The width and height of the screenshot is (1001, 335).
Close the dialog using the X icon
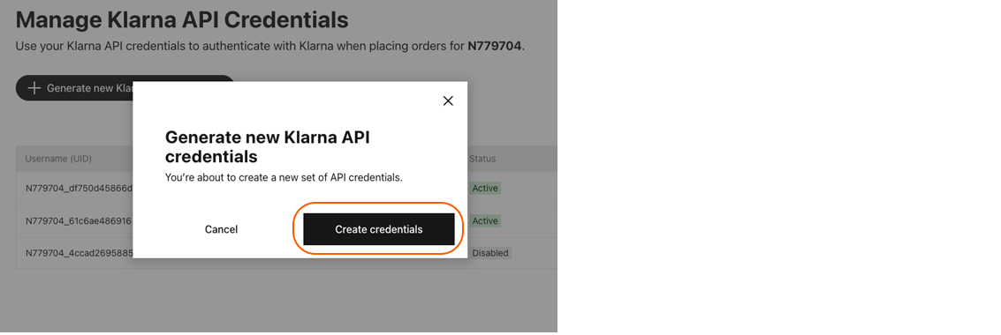coord(448,100)
